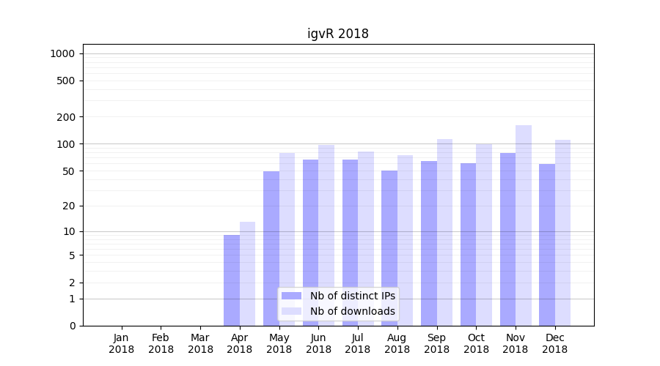Click the dark blue distinct IPs legend swatch

click(x=291, y=296)
